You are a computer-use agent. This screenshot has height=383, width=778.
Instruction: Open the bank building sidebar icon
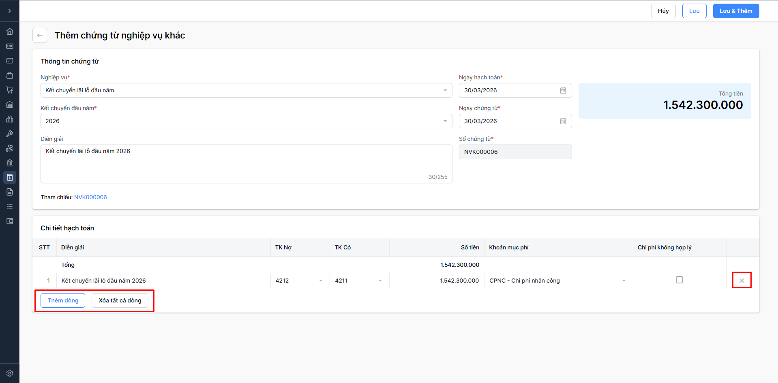tap(10, 163)
